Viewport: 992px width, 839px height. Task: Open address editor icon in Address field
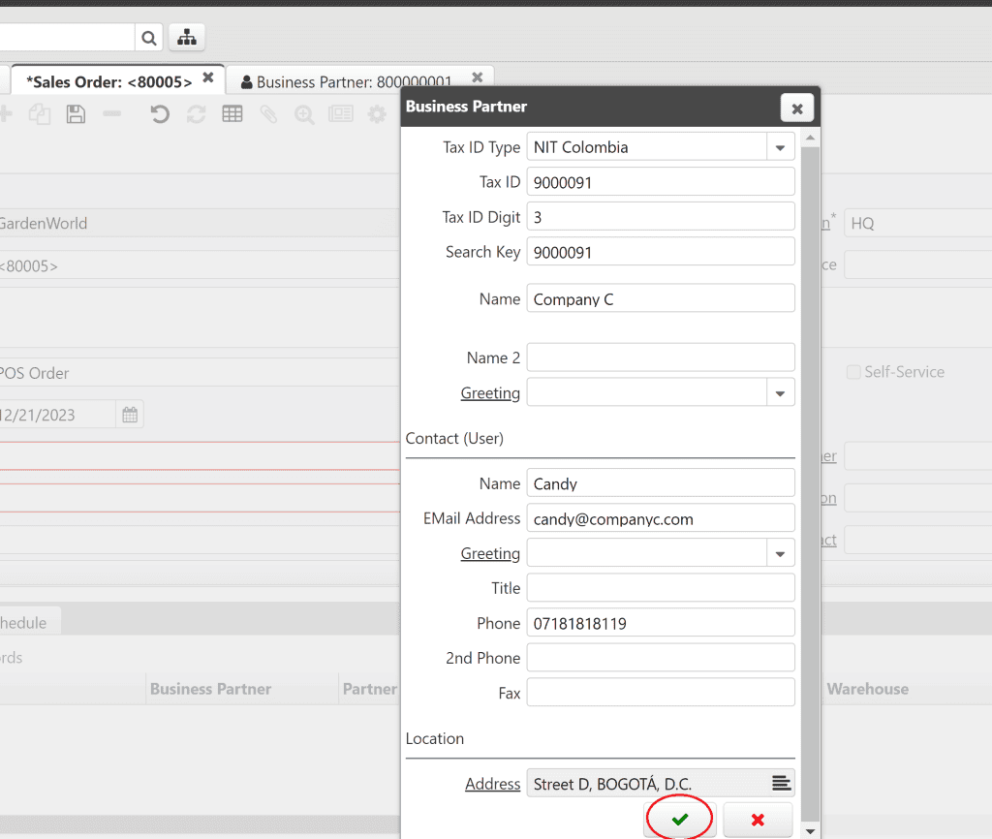(x=780, y=783)
